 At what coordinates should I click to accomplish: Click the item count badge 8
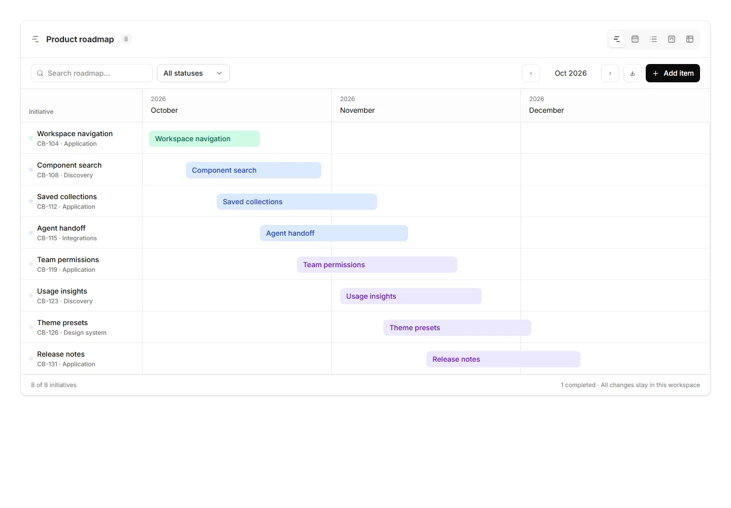[x=126, y=39]
